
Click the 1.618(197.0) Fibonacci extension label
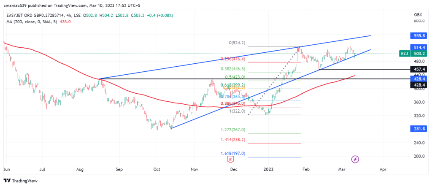coord(232,154)
